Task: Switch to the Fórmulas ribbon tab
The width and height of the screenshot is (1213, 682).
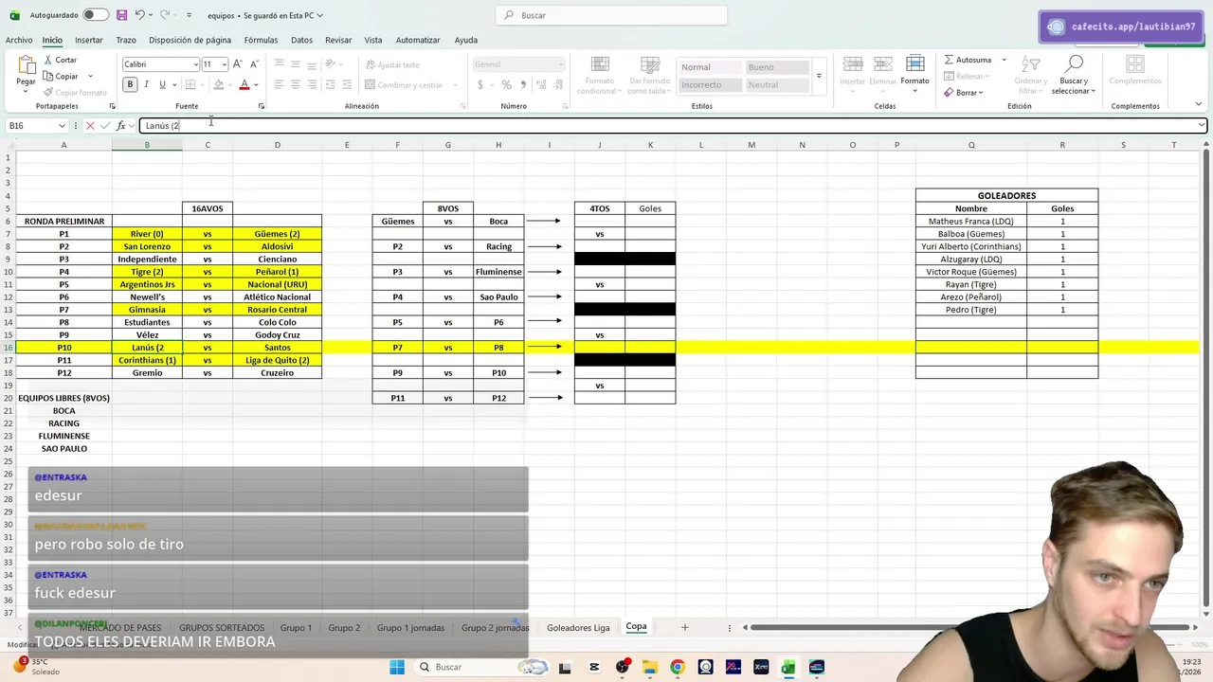Action: click(x=261, y=40)
